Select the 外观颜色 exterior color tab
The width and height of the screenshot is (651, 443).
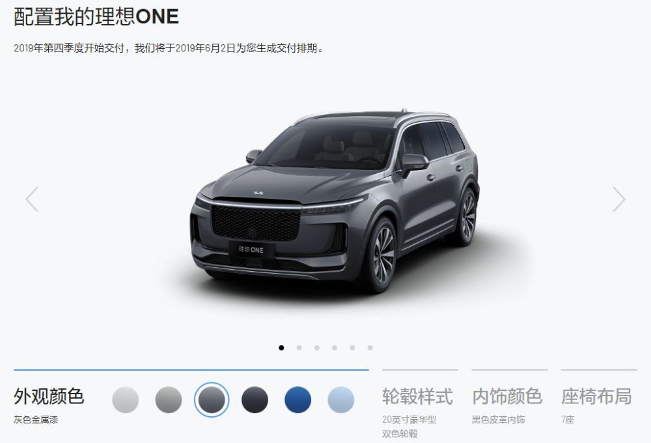(x=49, y=397)
